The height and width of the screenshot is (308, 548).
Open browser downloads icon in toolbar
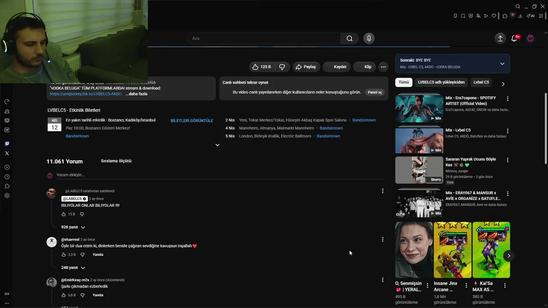click(520, 16)
